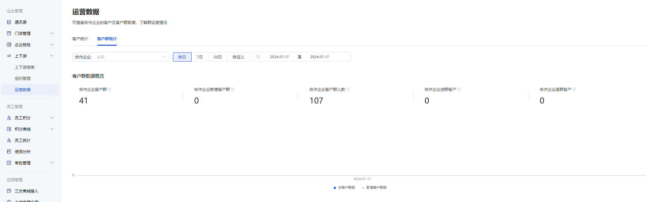Select the 30日 range button
Image resolution: width=646 pixels, height=202 pixels.
[218, 57]
